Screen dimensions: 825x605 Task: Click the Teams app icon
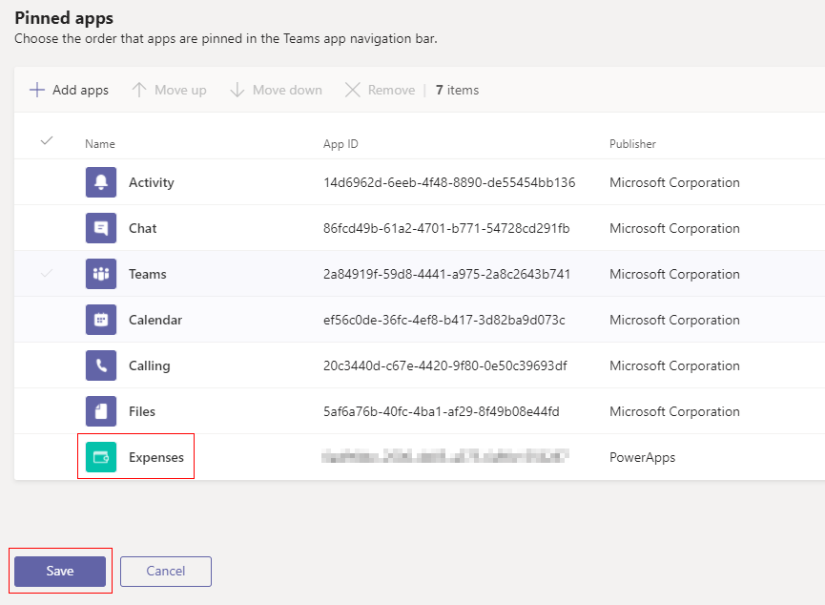(101, 274)
